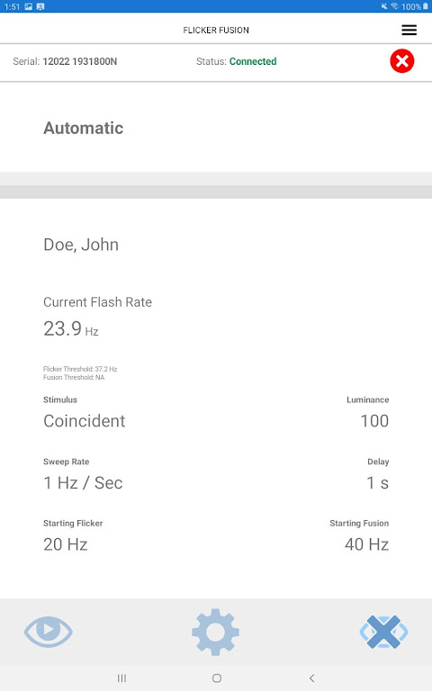Viewport: 432px width, 691px height.
Task: Open settings gear icon
Action: (216, 632)
